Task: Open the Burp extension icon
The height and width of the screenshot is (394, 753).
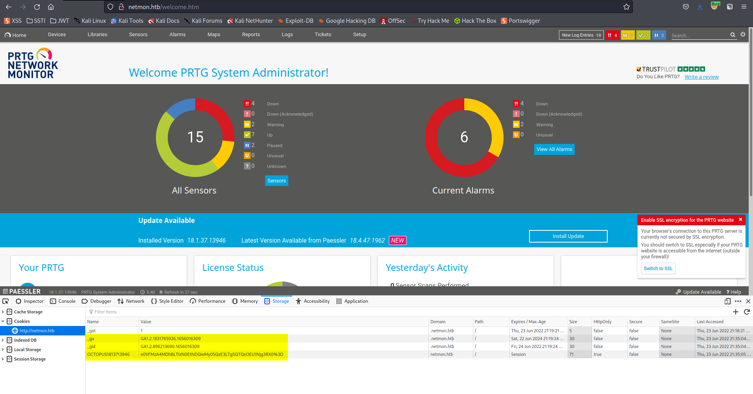Action: 715,6
